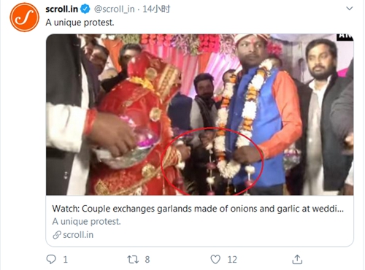
Task: Click the card description 'A unique protest.'
Action: [x=86, y=222]
